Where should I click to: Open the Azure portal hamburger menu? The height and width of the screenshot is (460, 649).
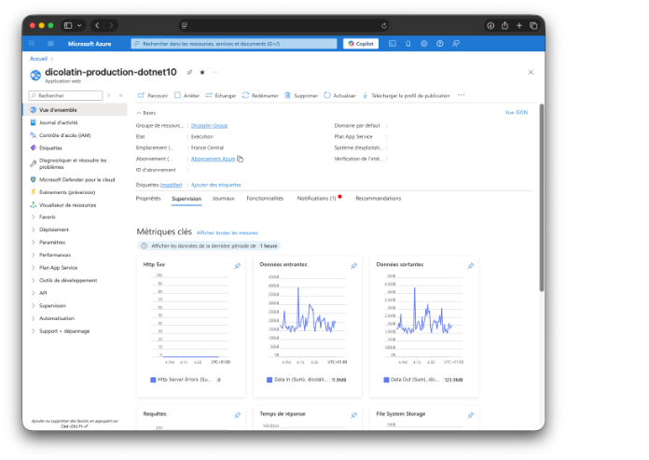(50, 44)
